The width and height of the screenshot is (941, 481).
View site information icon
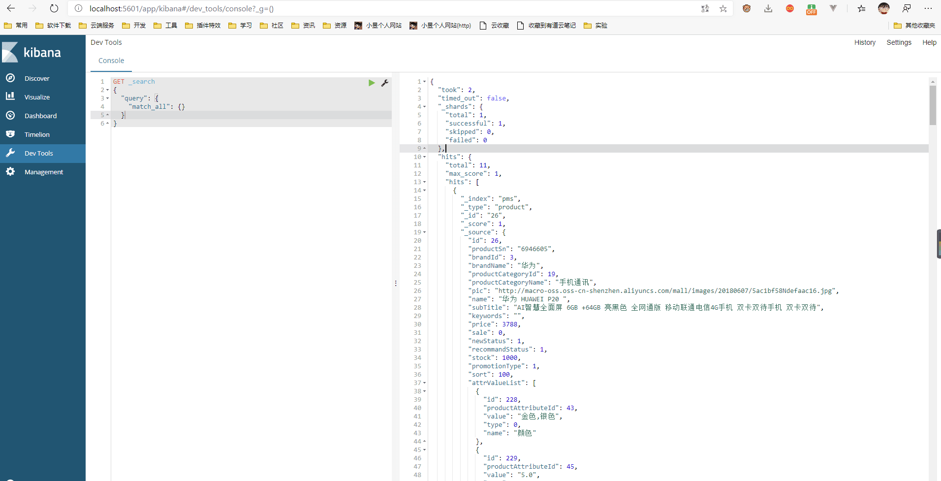point(78,8)
